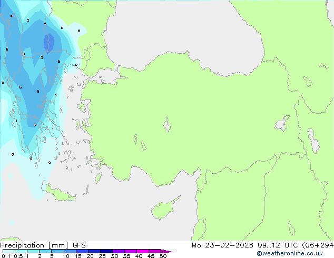
Task: Click the '0.1' legend scale label
Action: [6, 256]
